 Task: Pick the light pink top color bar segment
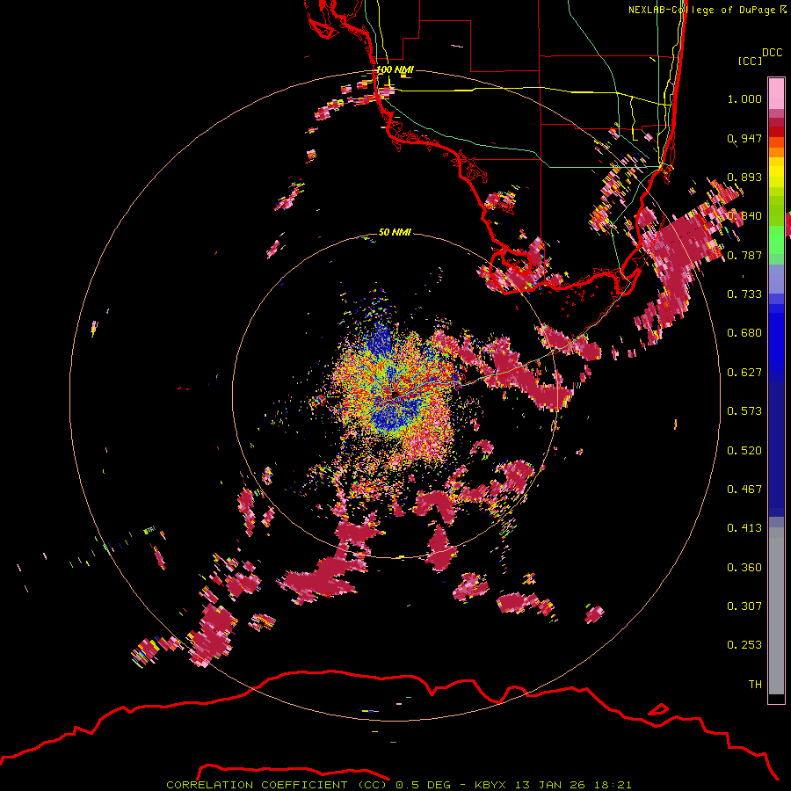(776, 93)
